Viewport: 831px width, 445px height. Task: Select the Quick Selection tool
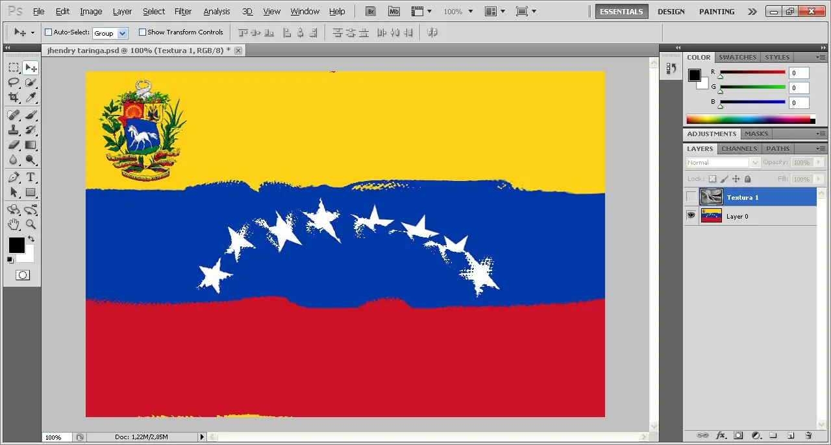click(x=31, y=82)
